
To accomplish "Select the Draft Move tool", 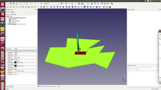I will (51, 7).
